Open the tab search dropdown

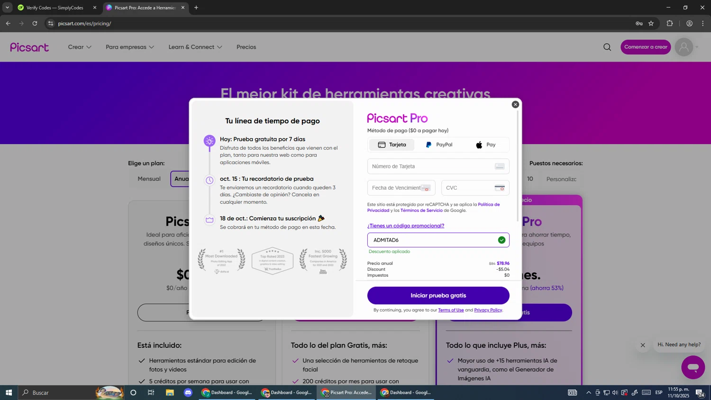click(x=7, y=8)
